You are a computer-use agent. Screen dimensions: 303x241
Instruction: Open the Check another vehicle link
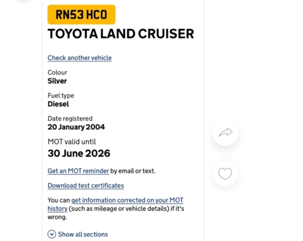point(79,58)
